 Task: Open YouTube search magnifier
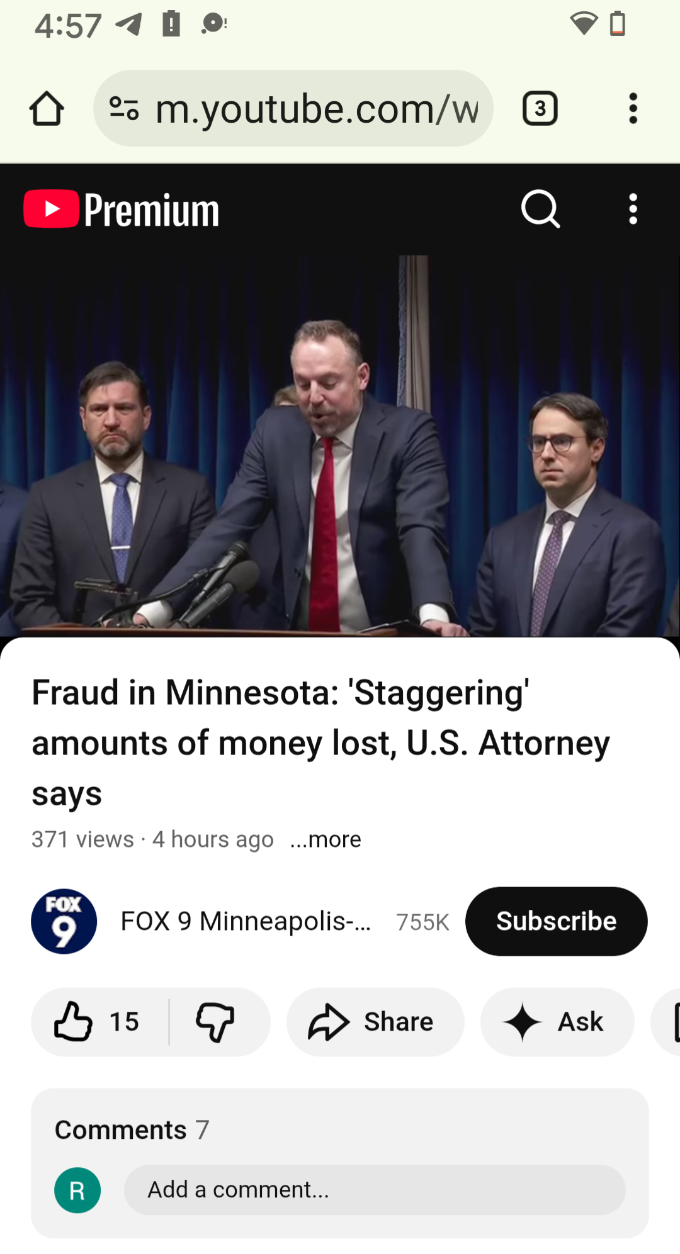540,210
